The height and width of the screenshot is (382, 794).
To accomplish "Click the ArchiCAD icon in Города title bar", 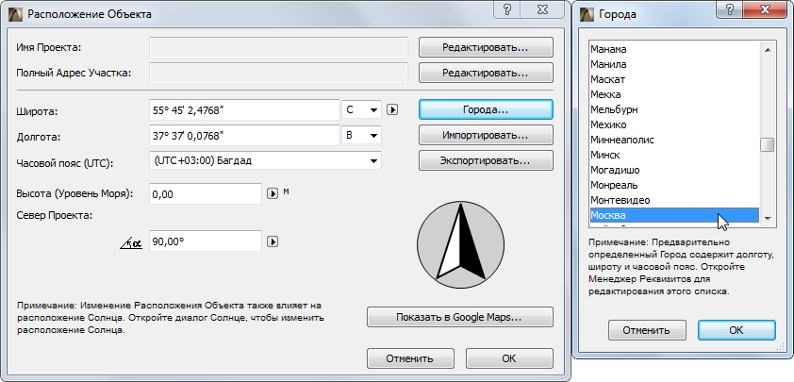I will click(587, 14).
